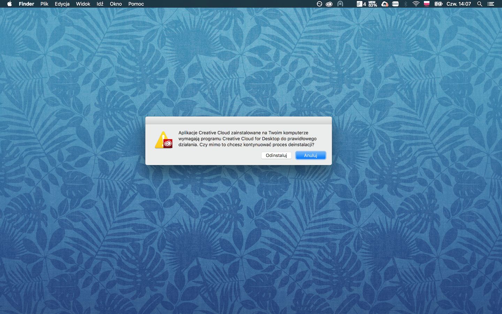This screenshot has width=502, height=314.
Task: Open Spotlight search from menu bar
Action: (x=480, y=4)
